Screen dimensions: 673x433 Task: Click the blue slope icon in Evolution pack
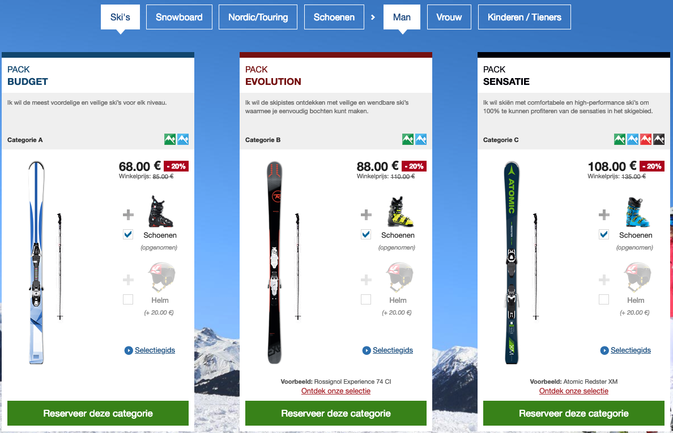(x=421, y=139)
